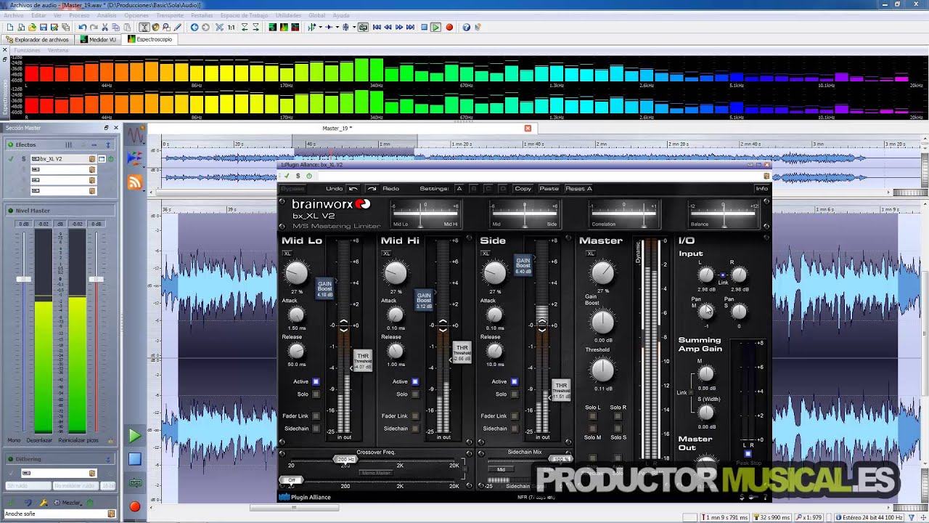
Task: Switch to Medidor VU tab
Action: (98, 39)
